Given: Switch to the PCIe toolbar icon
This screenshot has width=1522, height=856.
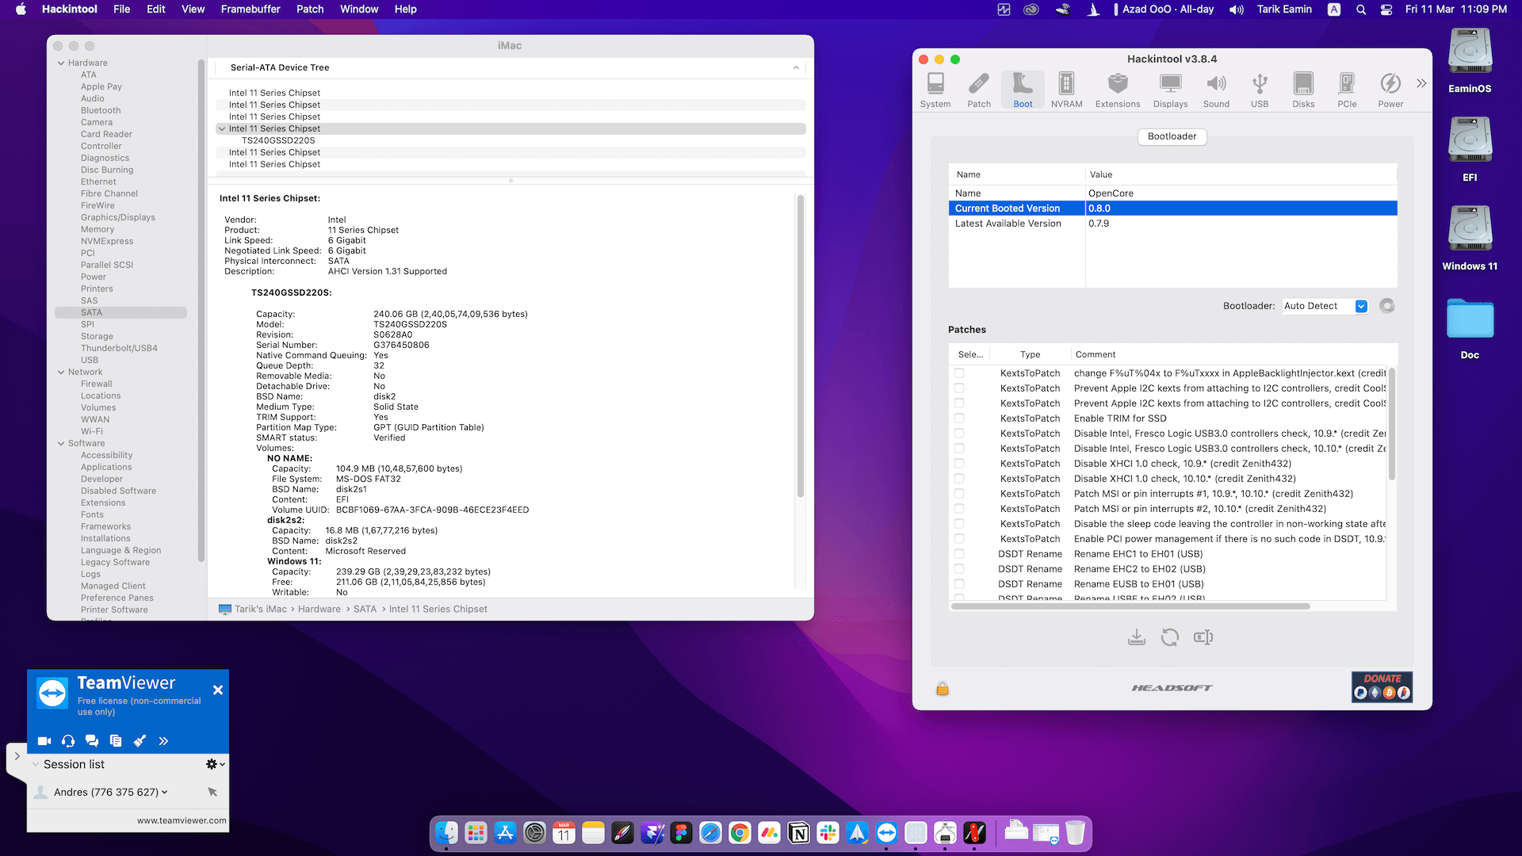Looking at the screenshot, I should point(1347,90).
